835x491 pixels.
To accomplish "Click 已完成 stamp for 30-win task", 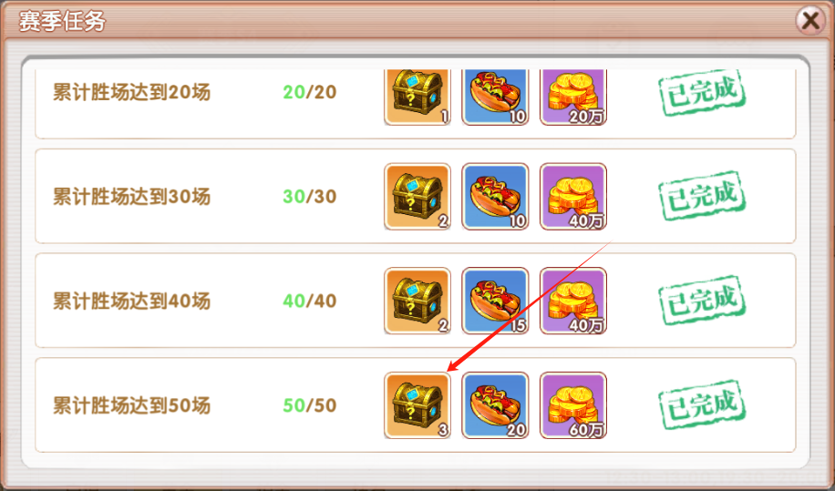I will click(702, 196).
